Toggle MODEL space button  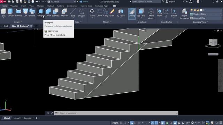click(x=115, y=123)
